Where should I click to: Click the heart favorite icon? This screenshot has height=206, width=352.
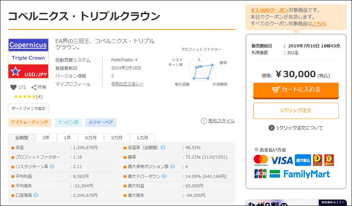(13, 87)
